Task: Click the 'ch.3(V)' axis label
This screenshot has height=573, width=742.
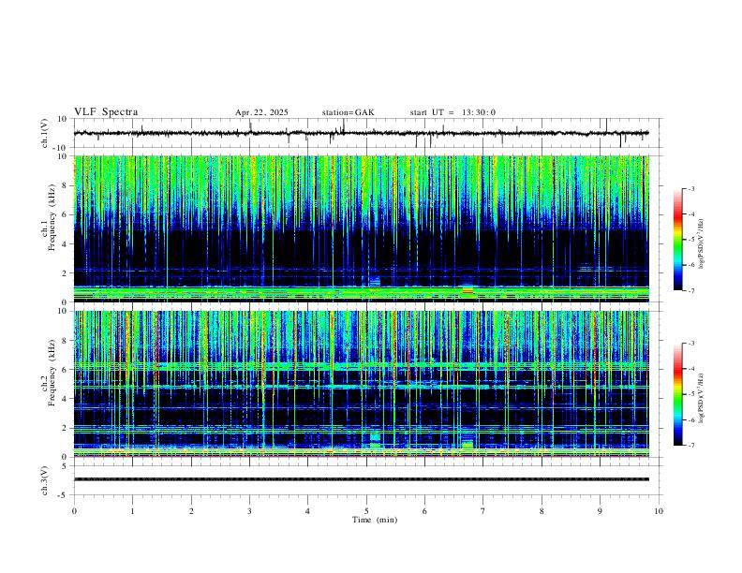Action: pos(45,480)
